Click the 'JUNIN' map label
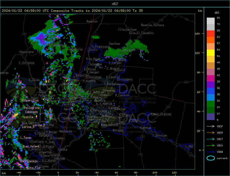230x176 pixels. coord(103,111)
